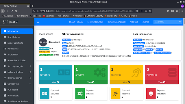
Task: Click the Reconnaissance plus icon
Action: [5, 78]
